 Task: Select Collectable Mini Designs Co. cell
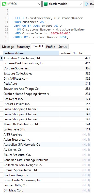click(31, 165)
